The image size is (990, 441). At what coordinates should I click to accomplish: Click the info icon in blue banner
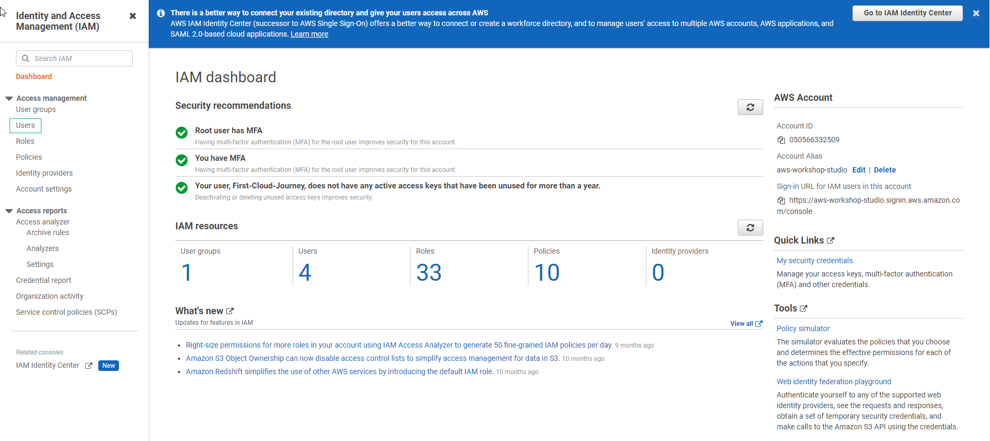pyautogui.click(x=161, y=13)
